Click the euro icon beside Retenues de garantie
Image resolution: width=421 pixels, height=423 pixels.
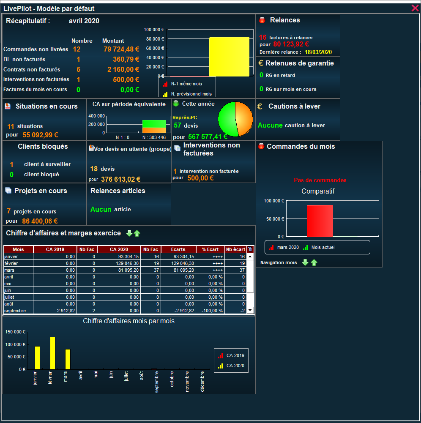tap(261, 63)
